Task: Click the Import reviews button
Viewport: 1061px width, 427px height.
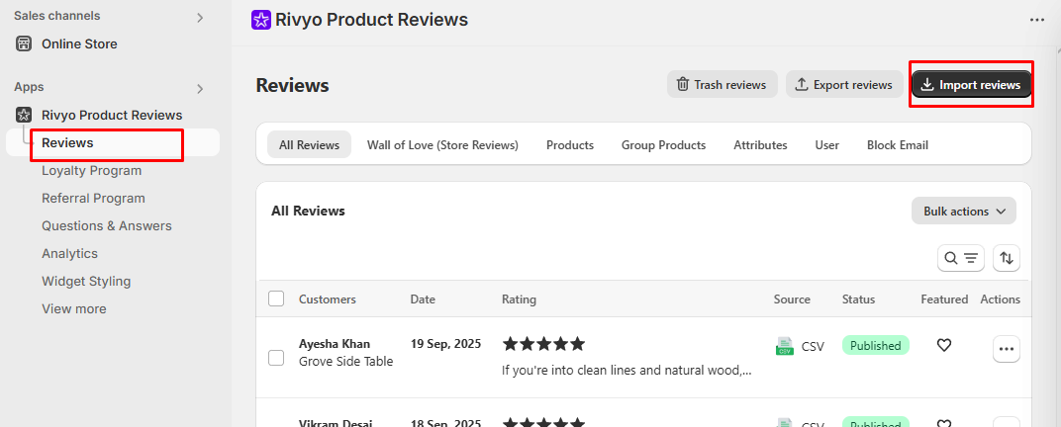Action: pyautogui.click(x=971, y=84)
